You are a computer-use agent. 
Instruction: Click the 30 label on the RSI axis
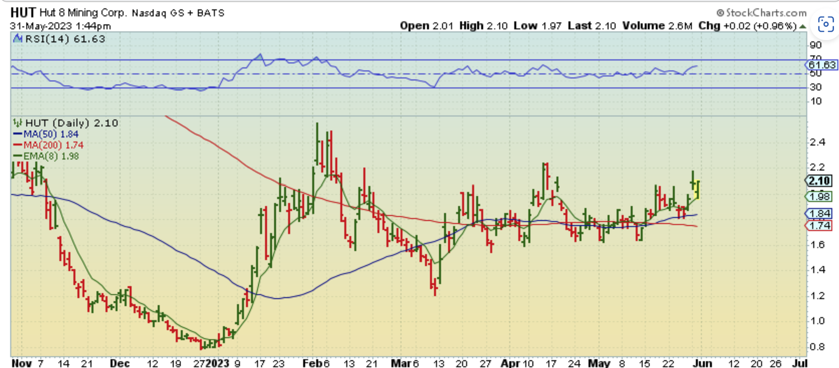816,87
